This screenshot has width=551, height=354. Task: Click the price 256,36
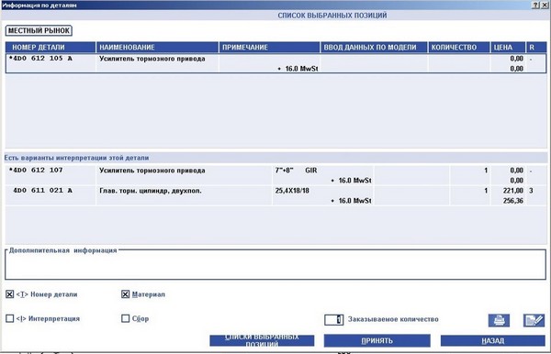click(513, 201)
